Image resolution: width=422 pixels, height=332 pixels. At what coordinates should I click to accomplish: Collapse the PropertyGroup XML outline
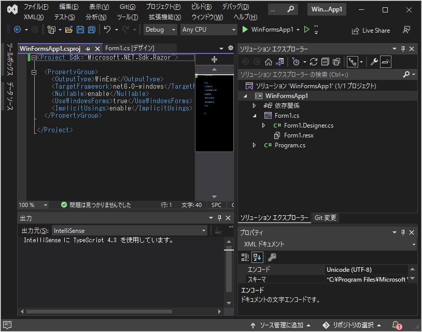34,72
